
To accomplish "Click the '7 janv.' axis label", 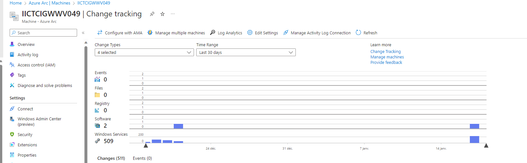I will point(364,148).
